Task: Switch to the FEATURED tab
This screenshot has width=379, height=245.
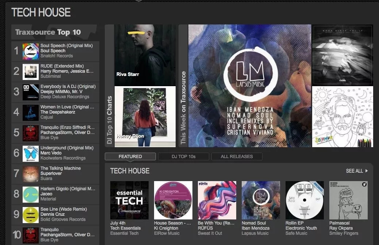Action: pos(130,157)
